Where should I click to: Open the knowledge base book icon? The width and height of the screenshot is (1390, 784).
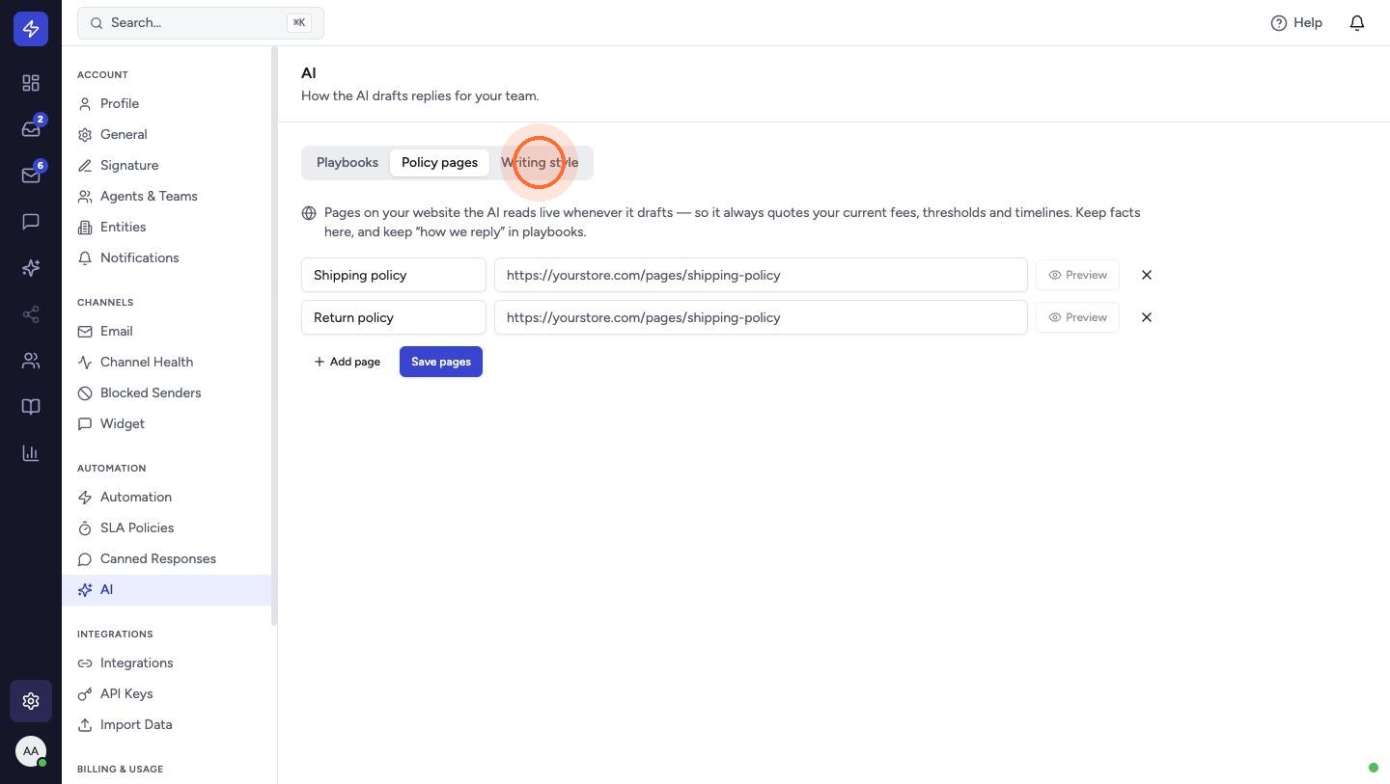pyautogui.click(x=31, y=407)
